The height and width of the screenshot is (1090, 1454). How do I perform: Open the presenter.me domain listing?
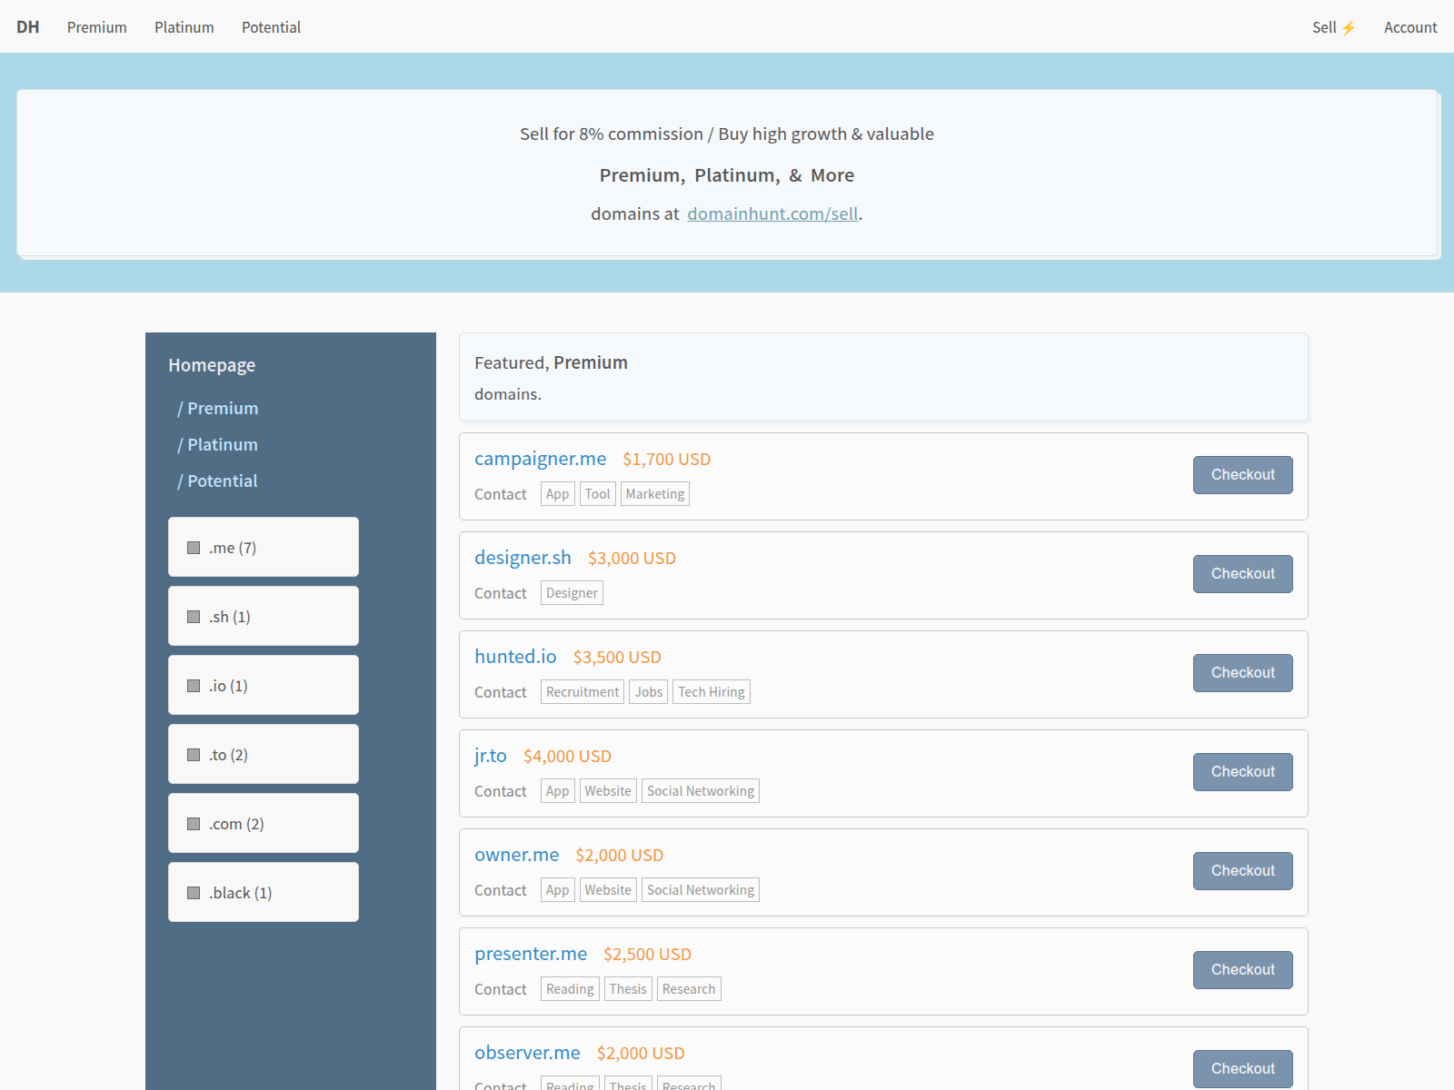pos(531,954)
